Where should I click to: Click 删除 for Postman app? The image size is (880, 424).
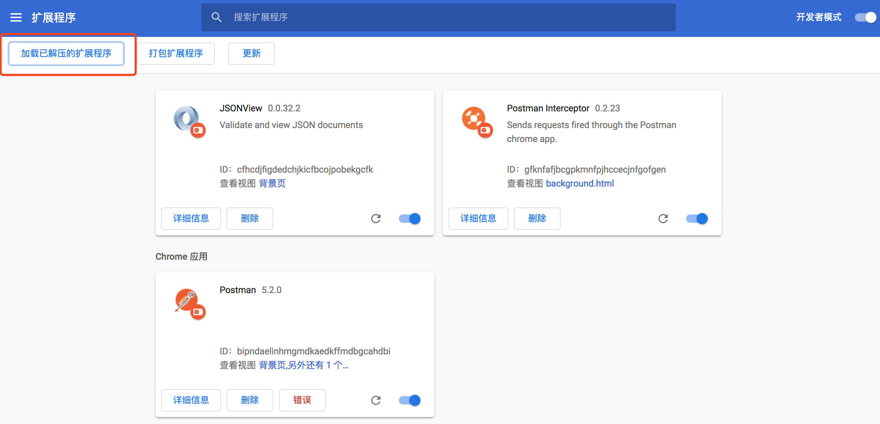[250, 400]
